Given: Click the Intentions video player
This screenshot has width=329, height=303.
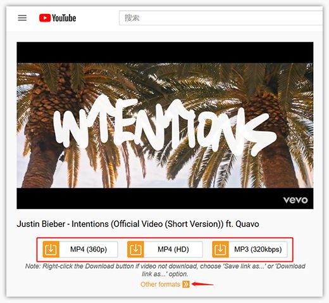Looking at the screenshot, I should (x=165, y=126).
